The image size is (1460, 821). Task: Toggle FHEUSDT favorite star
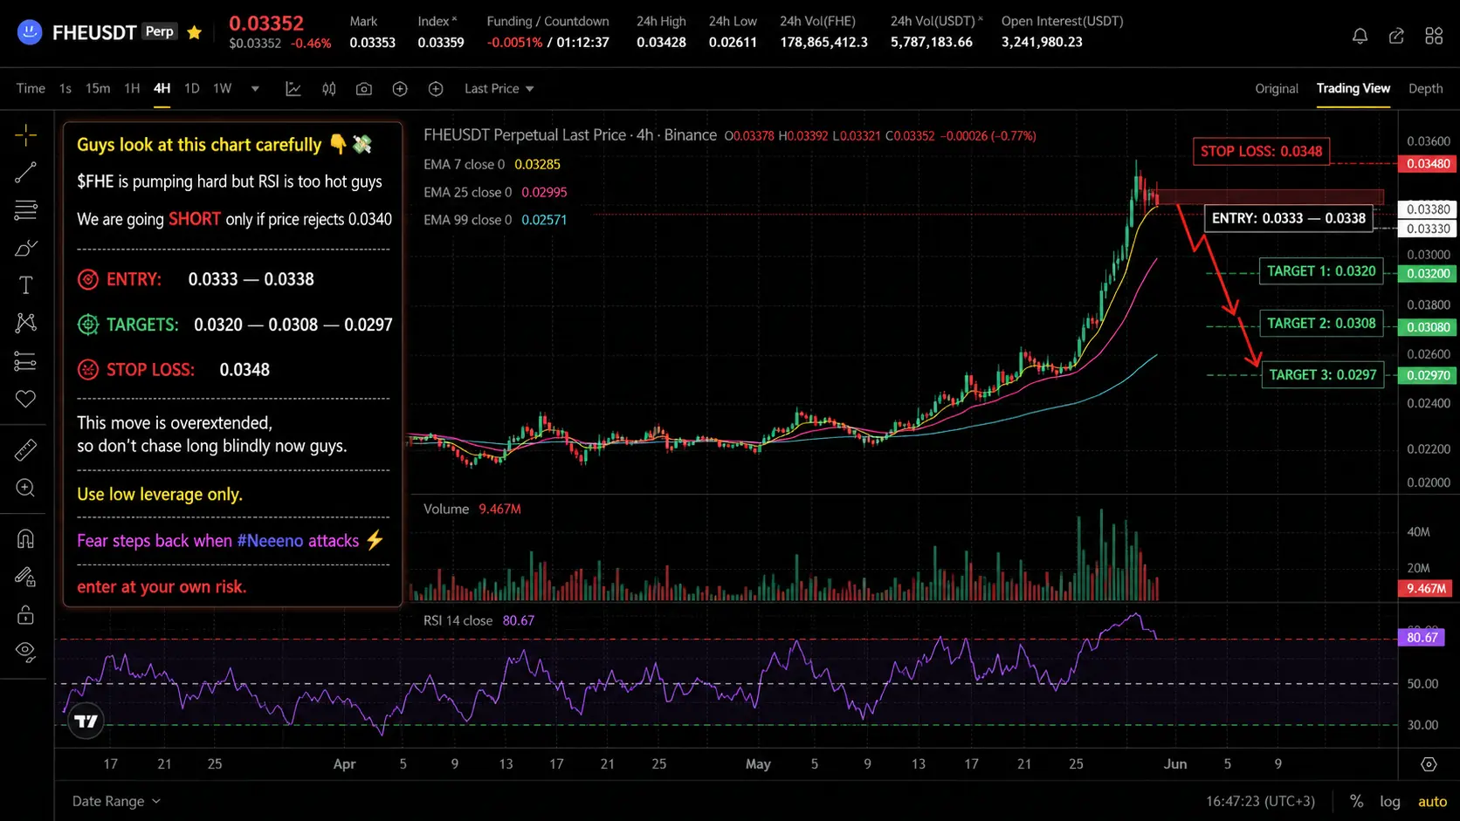pyautogui.click(x=194, y=32)
